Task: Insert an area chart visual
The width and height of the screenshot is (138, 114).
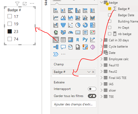Action: [x=63, y=18]
